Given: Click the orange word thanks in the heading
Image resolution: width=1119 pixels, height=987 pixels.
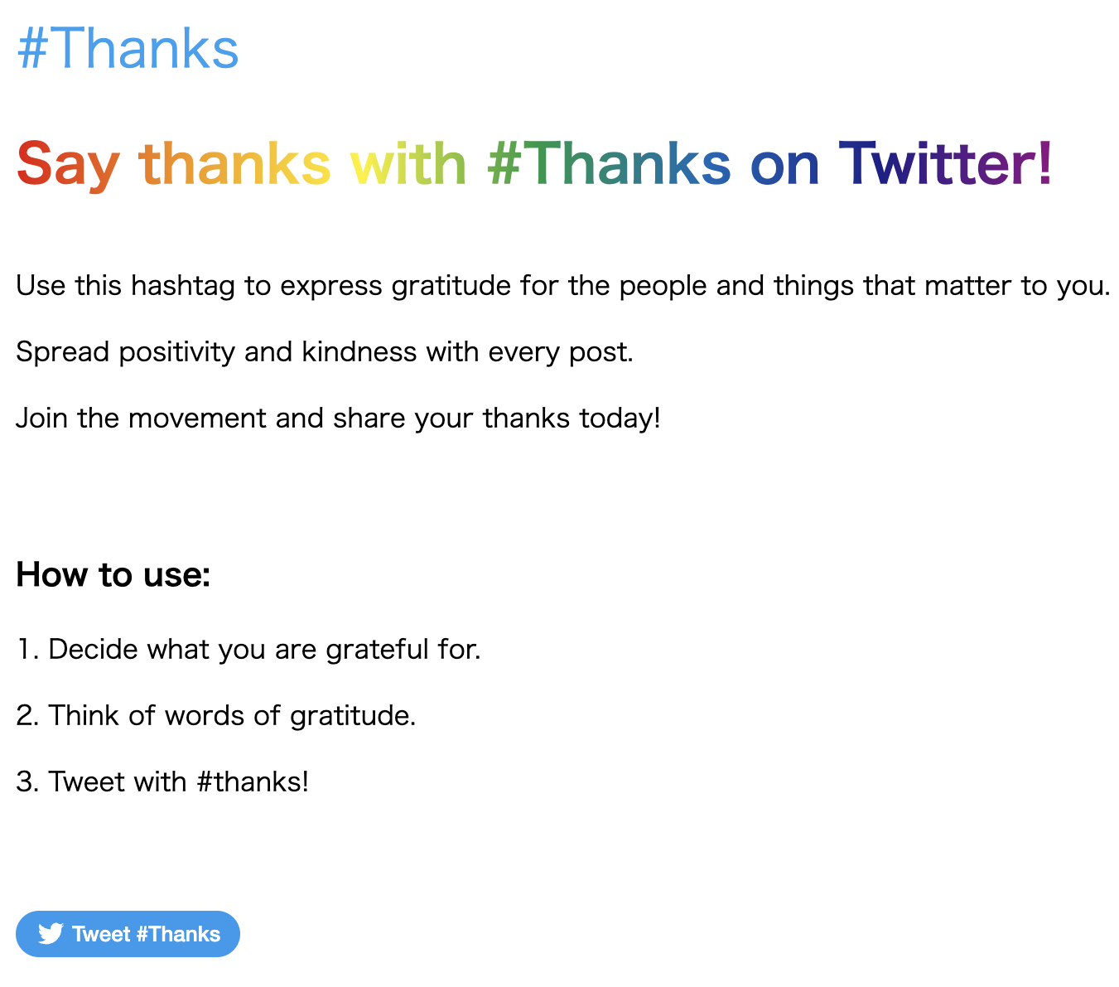Looking at the screenshot, I should coord(235,162).
